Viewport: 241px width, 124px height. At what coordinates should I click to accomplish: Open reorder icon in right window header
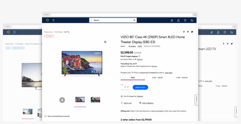coord(212,32)
